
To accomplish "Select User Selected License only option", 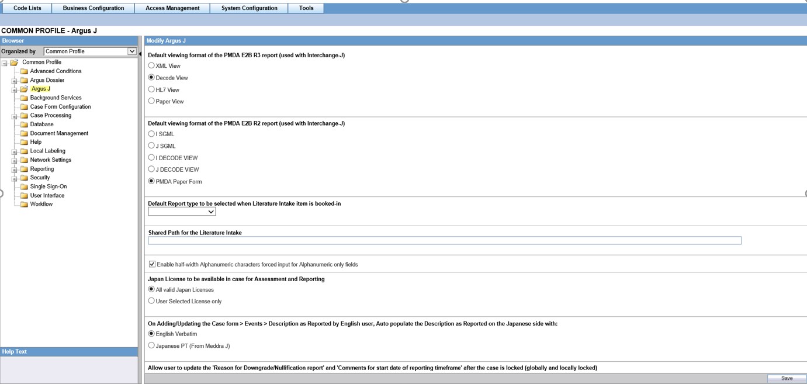I will (x=151, y=301).
